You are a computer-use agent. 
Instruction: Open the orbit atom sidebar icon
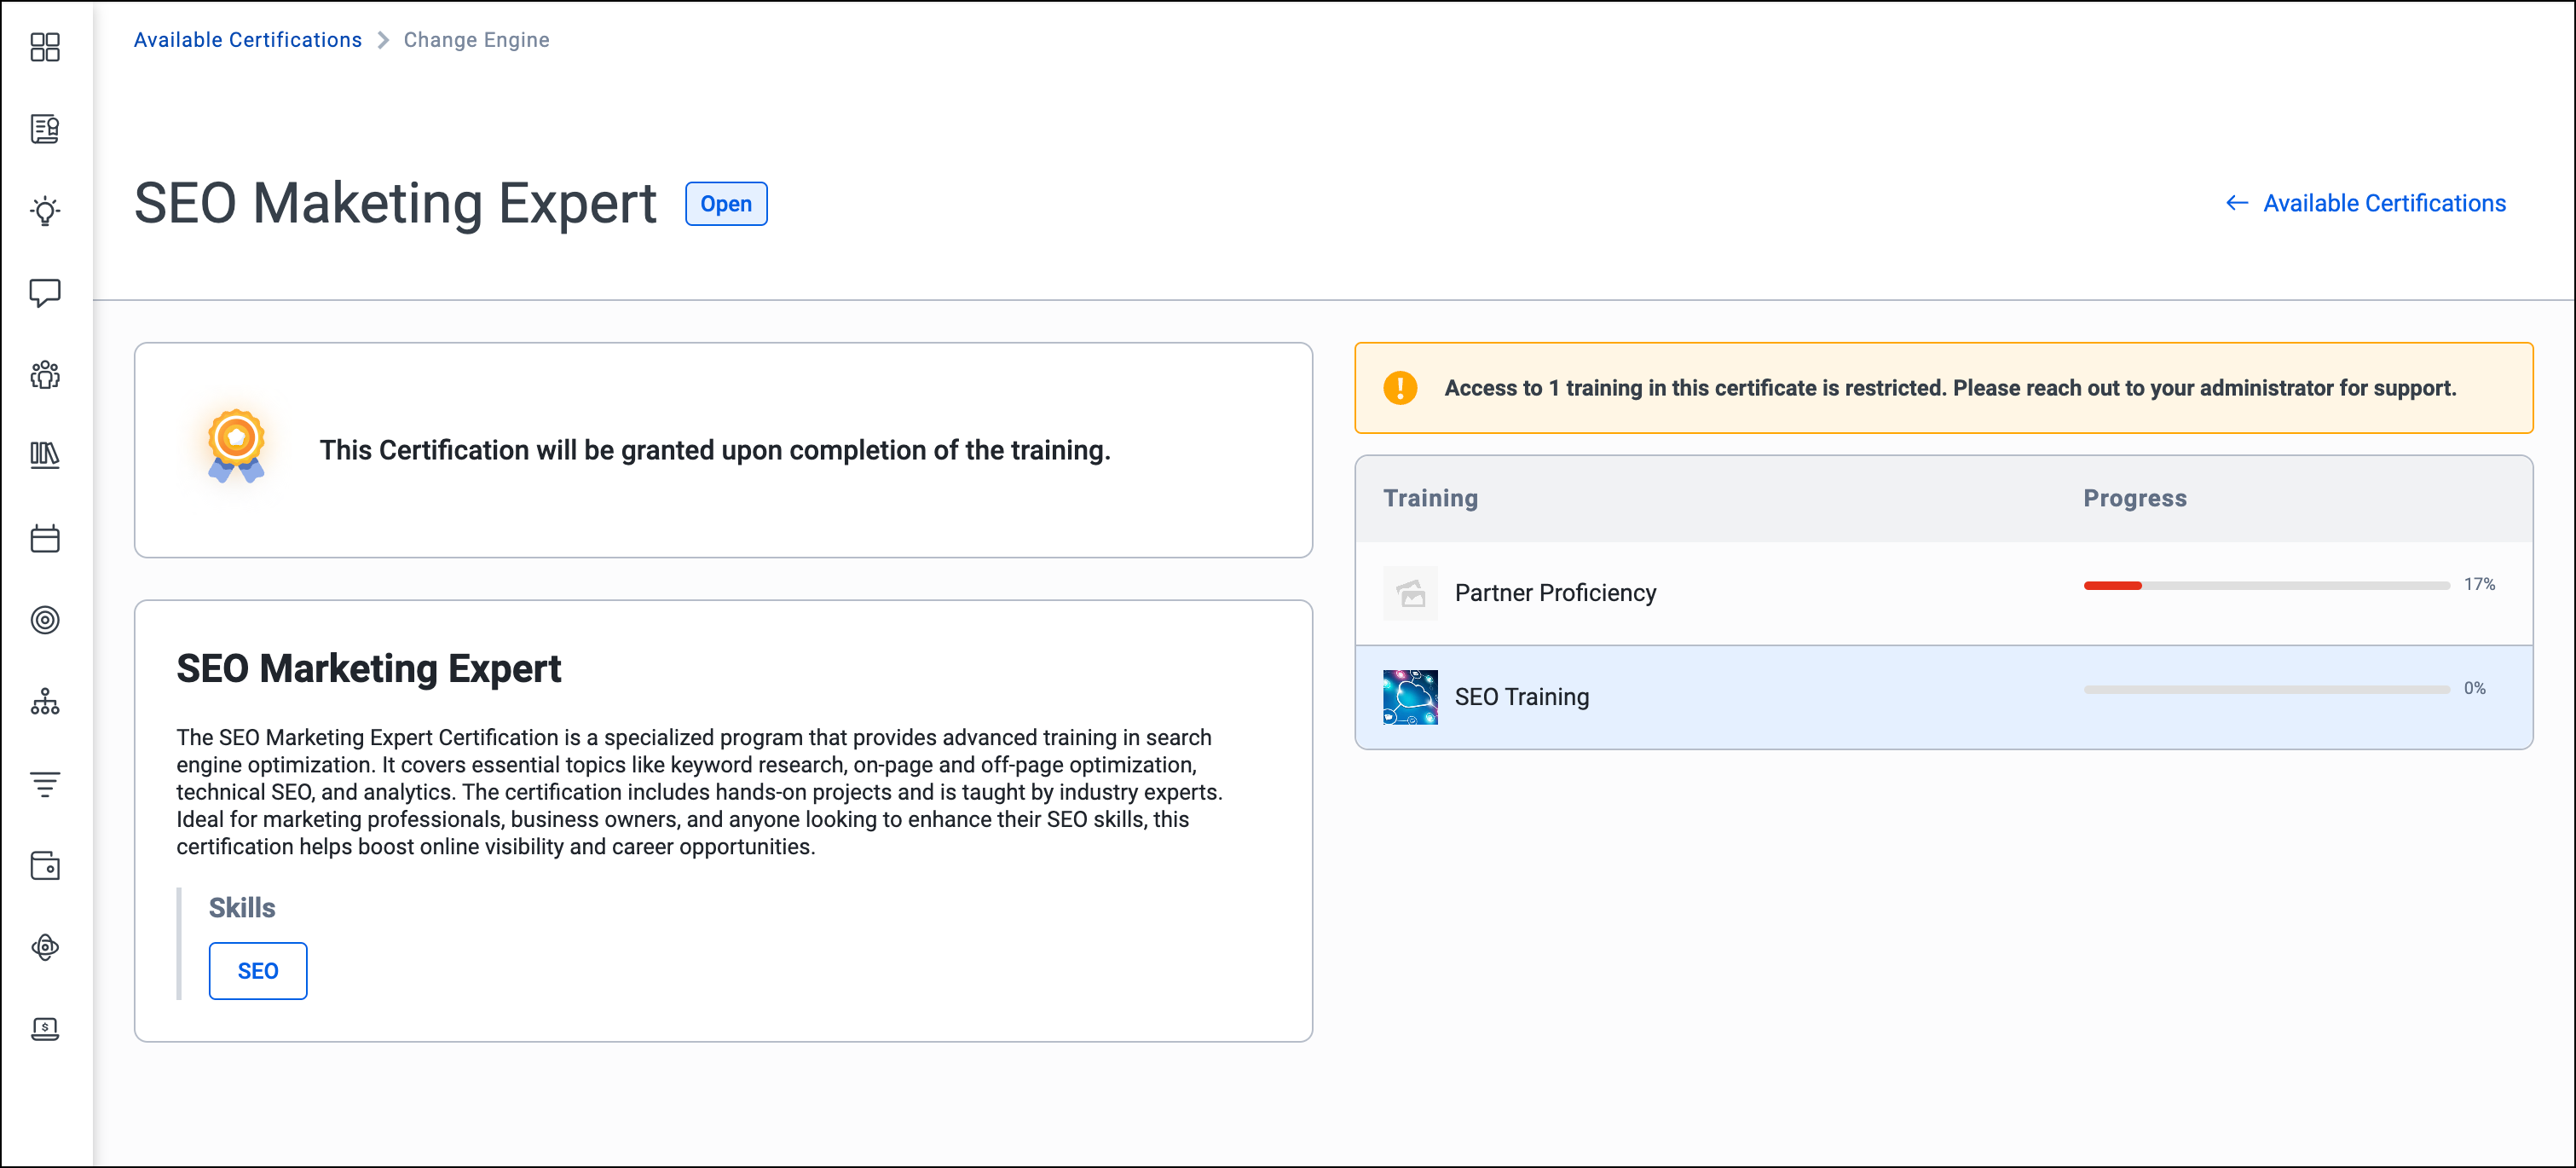[45, 947]
